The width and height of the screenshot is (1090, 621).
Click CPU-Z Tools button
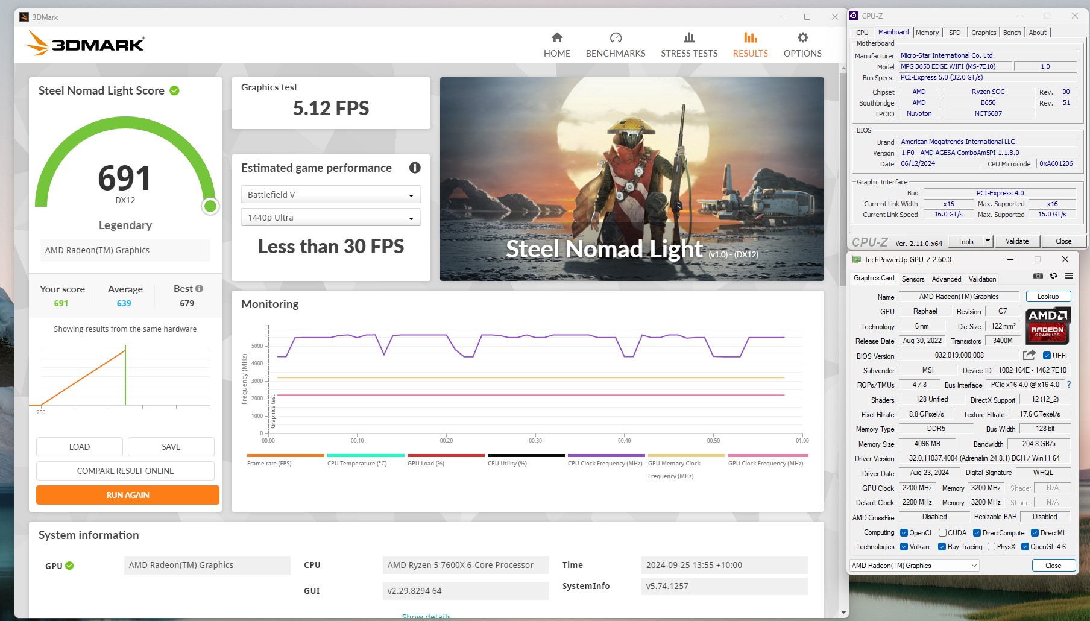pos(966,241)
